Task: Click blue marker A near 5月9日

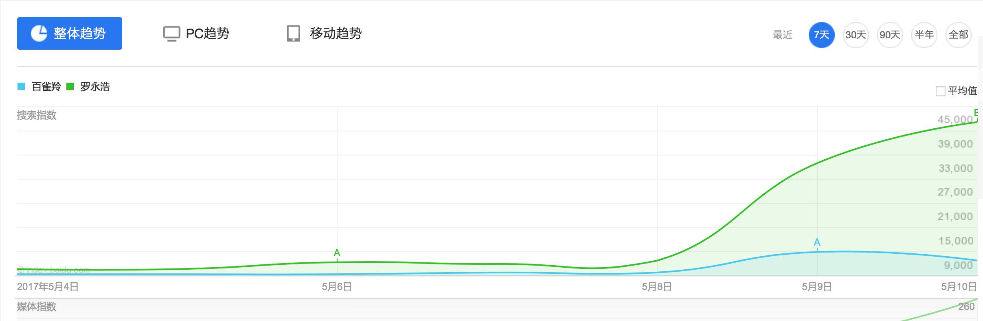Action: pyautogui.click(x=817, y=243)
